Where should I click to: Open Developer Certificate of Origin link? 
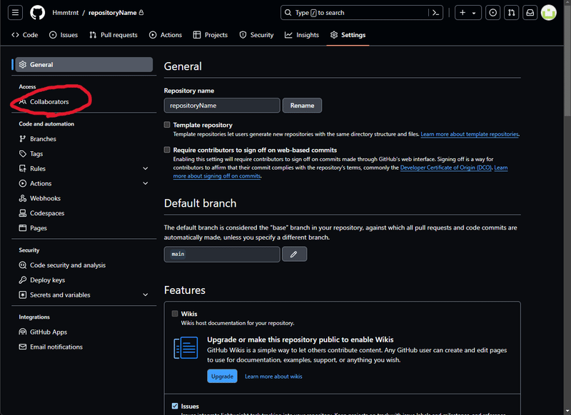(x=446, y=168)
